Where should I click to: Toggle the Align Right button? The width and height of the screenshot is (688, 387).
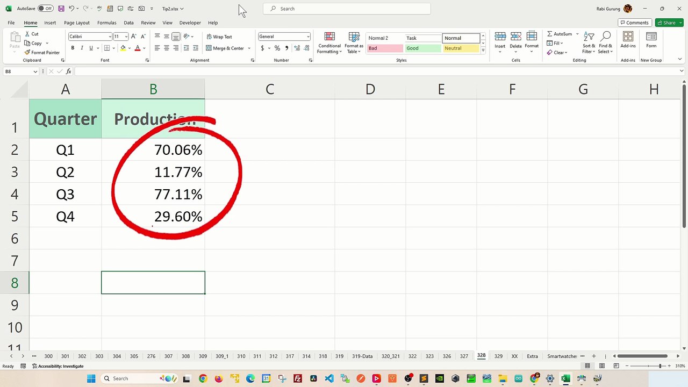tap(176, 48)
